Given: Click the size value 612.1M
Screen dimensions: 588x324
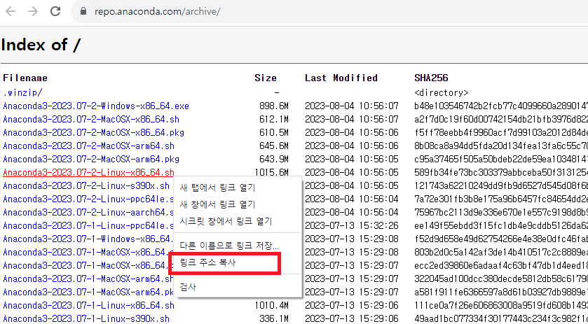Looking at the screenshot, I should [x=274, y=119].
